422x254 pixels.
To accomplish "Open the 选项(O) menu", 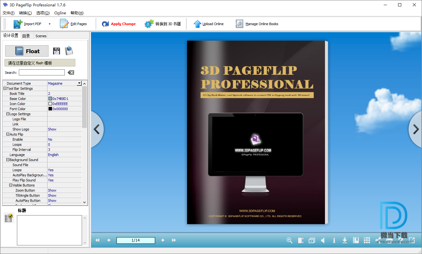I will [x=43, y=13].
